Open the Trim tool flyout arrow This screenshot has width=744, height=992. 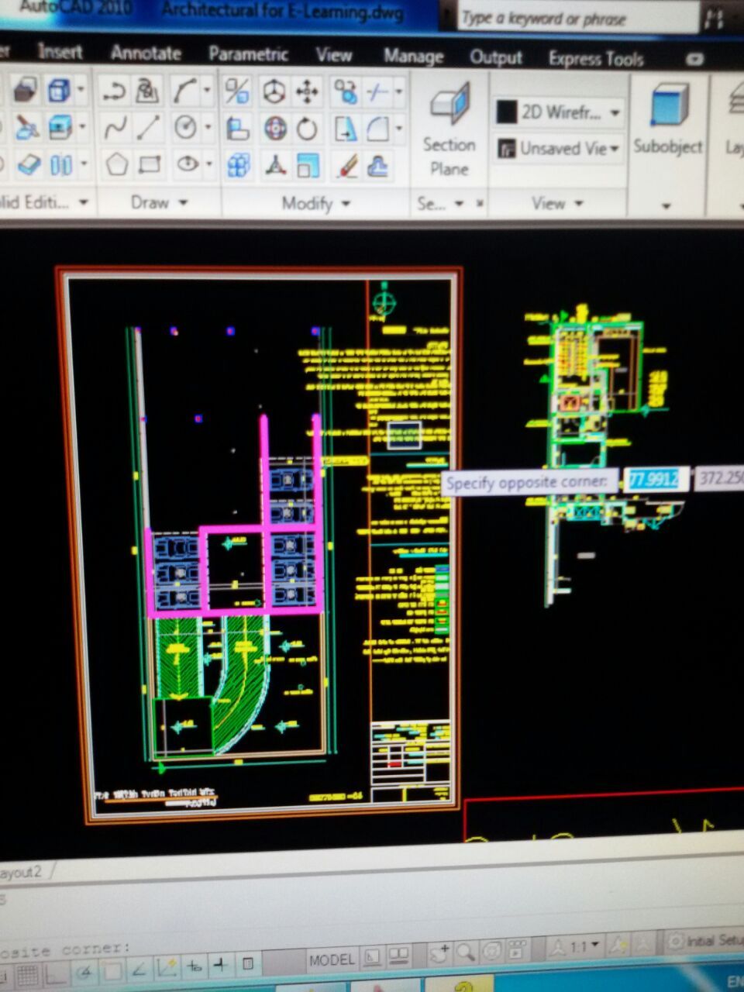pos(399,91)
